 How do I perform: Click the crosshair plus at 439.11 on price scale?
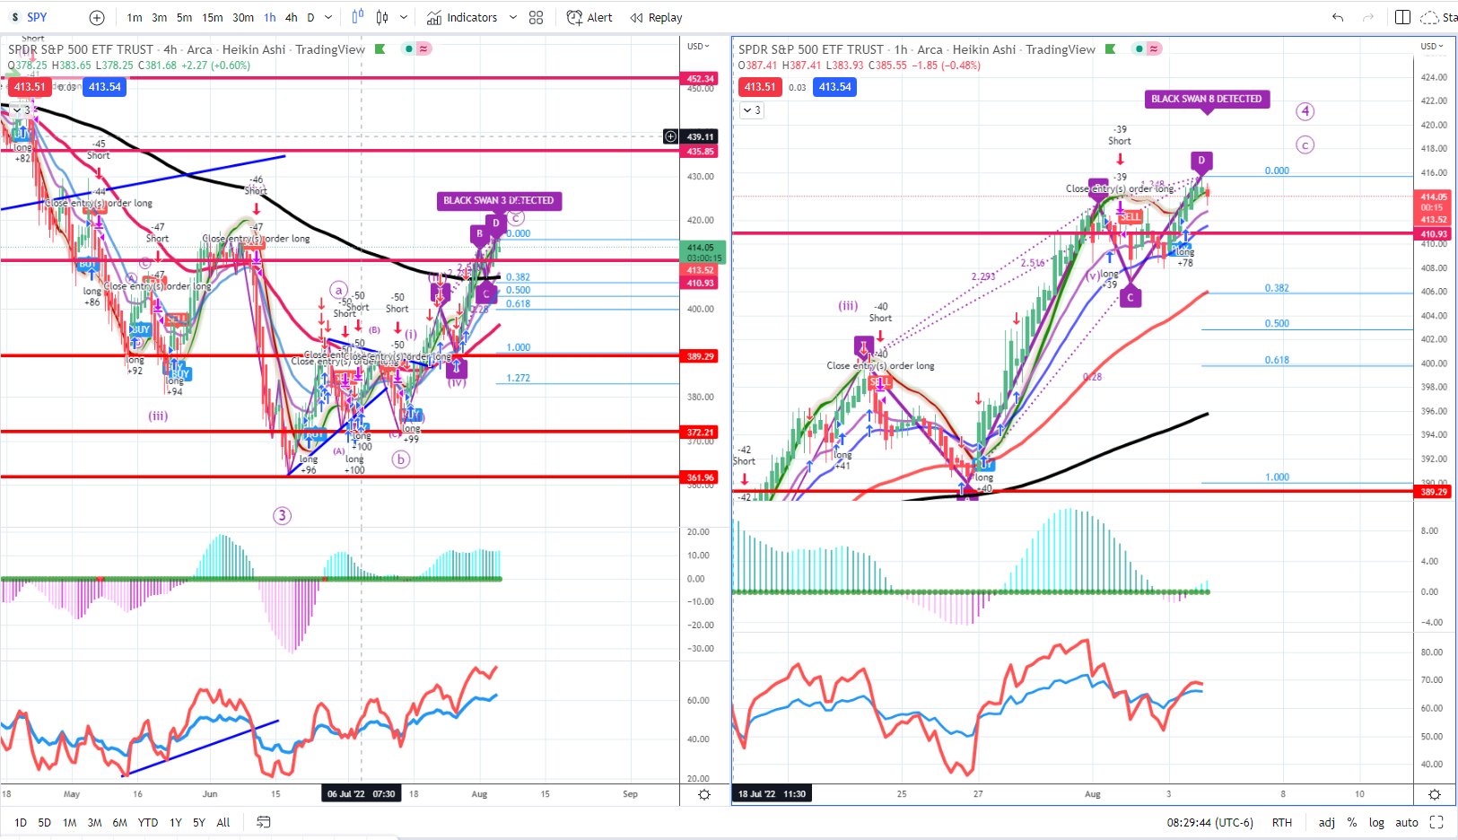670,136
